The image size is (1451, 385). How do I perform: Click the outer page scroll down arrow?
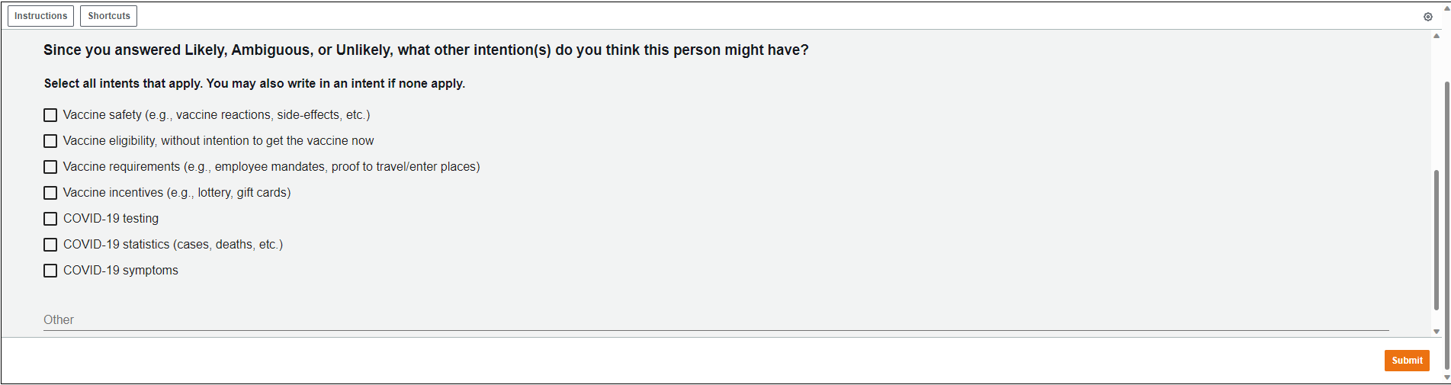pyautogui.click(x=1446, y=377)
